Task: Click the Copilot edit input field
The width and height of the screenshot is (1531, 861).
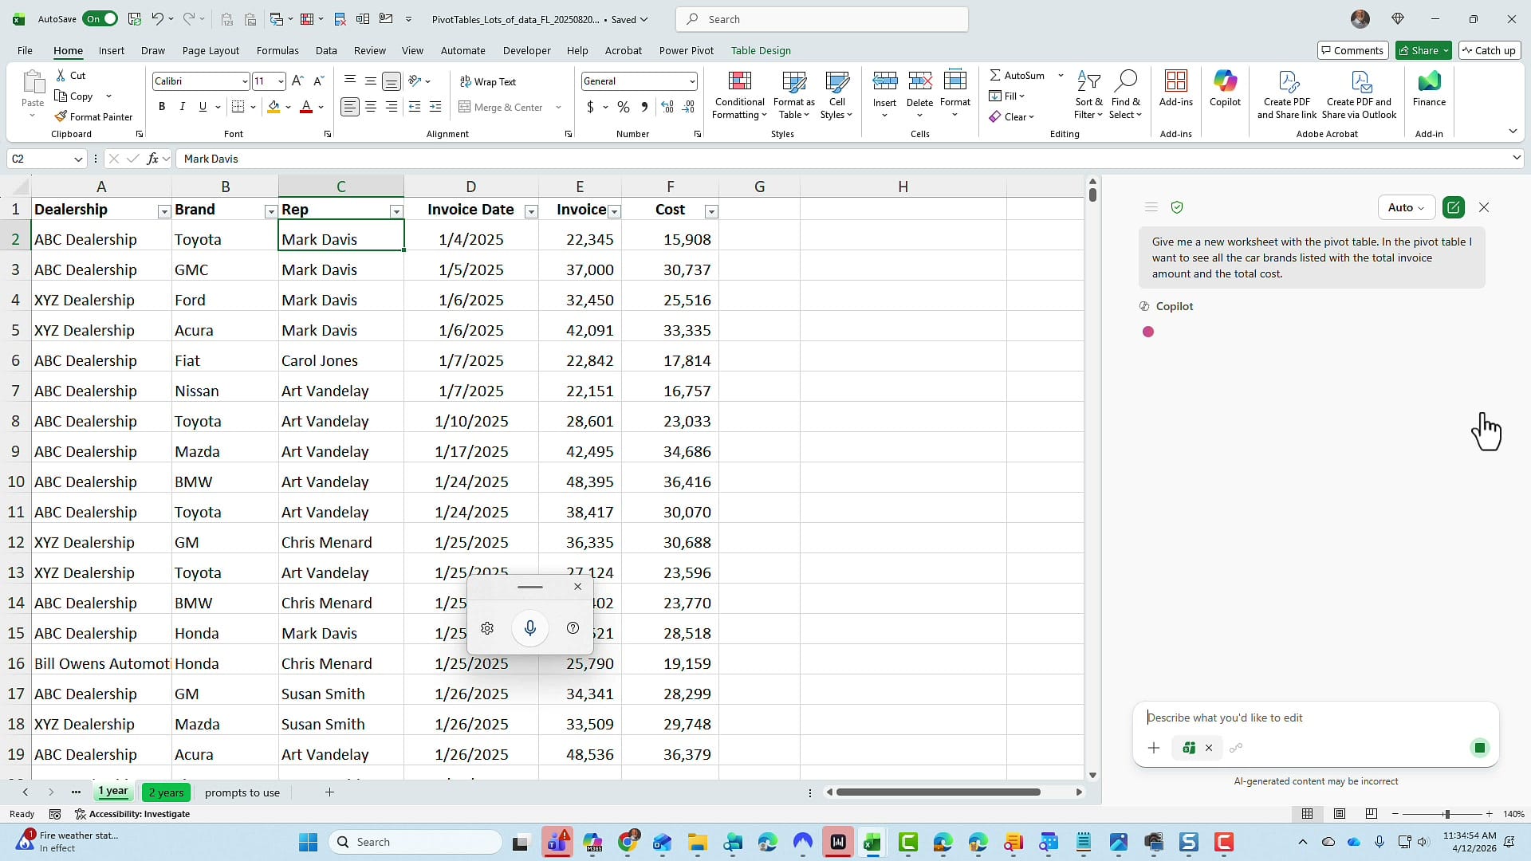Action: [1292, 717]
